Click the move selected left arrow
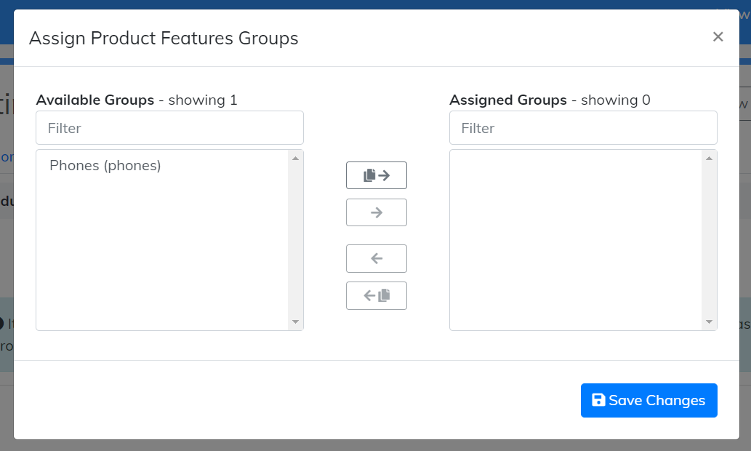The image size is (751, 451). [x=377, y=258]
